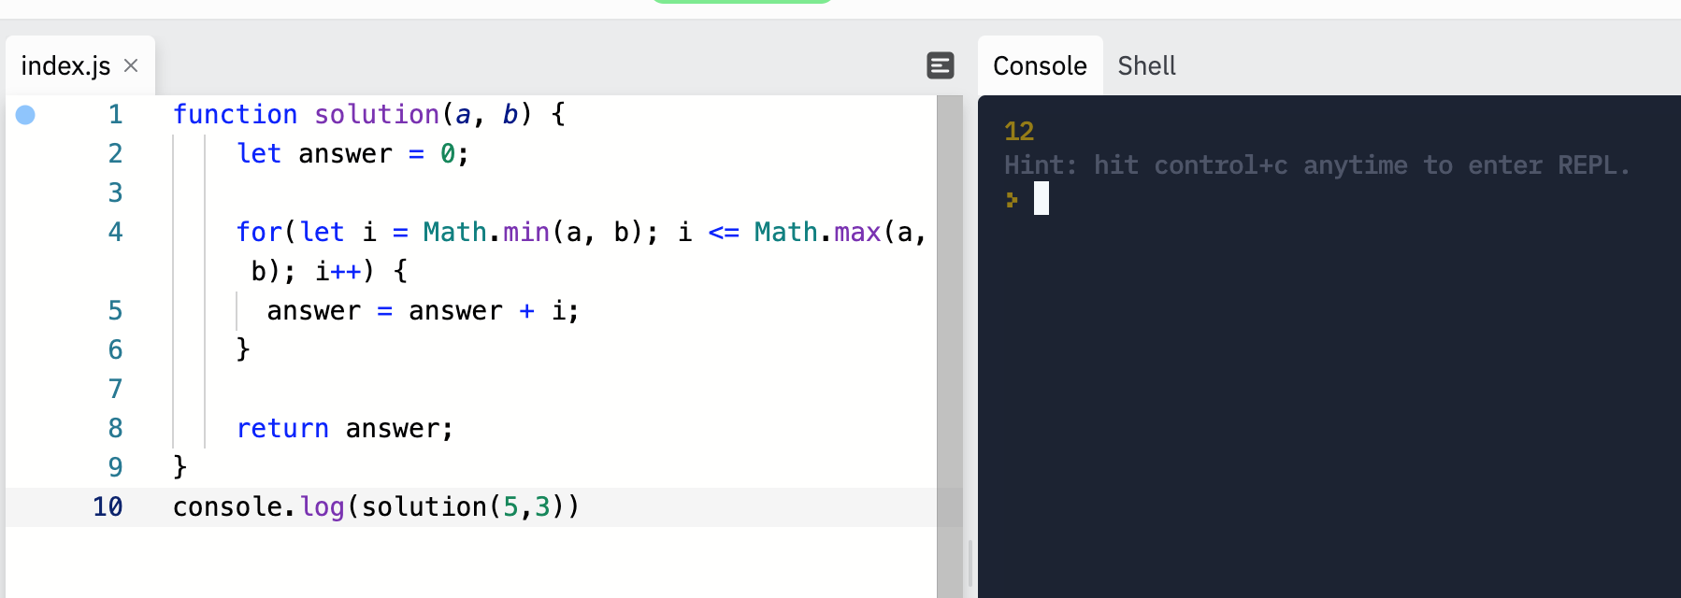Click the console prompt input cursor
Screen dimensions: 1681x598
[1042, 198]
